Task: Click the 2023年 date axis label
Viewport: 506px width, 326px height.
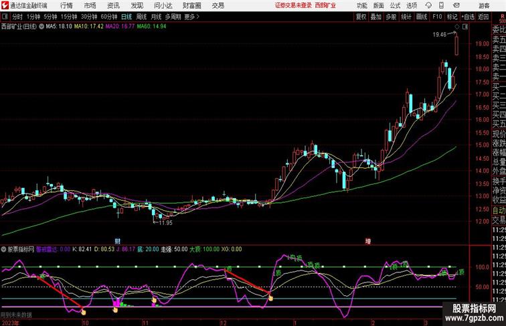Action: [x=10, y=323]
